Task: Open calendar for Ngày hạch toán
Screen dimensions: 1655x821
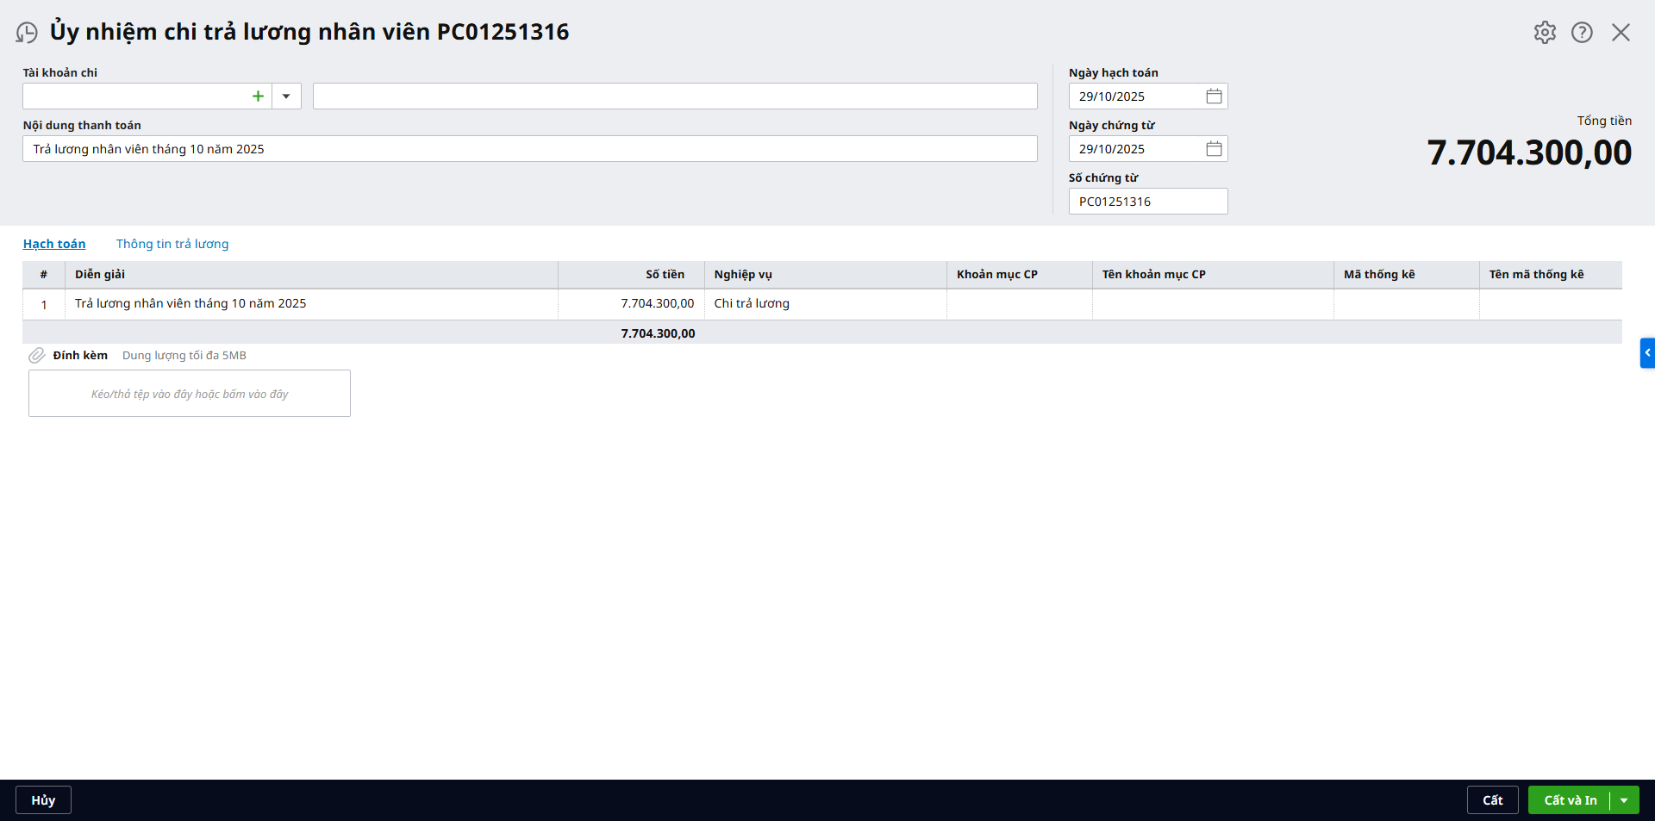Action: coord(1214,96)
